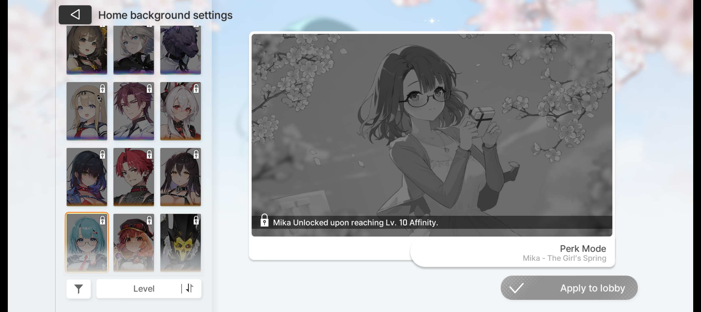Click the back arrow button
Screen dimensions: 701x312
click(x=75, y=15)
